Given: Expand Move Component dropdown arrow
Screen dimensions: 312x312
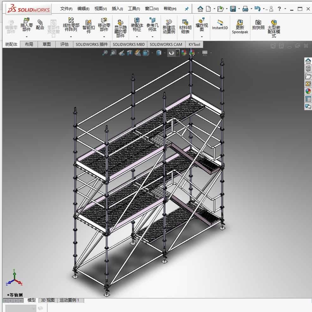Looking at the screenshot, I should tap(104, 37).
